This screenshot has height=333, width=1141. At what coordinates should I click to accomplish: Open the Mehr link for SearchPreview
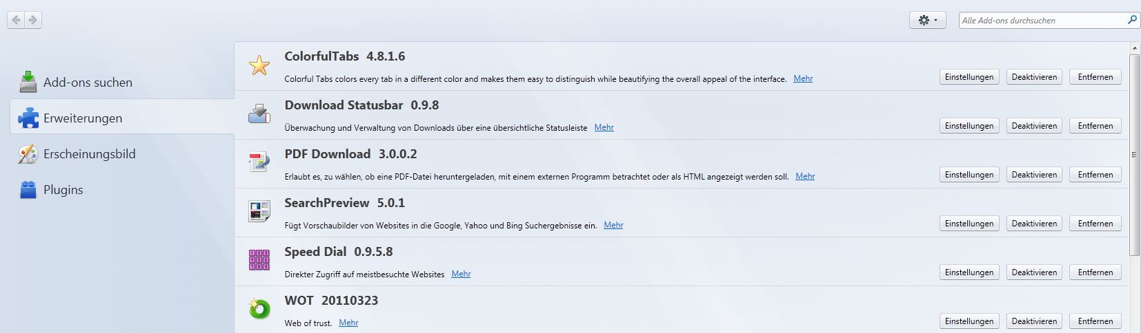coord(613,225)
